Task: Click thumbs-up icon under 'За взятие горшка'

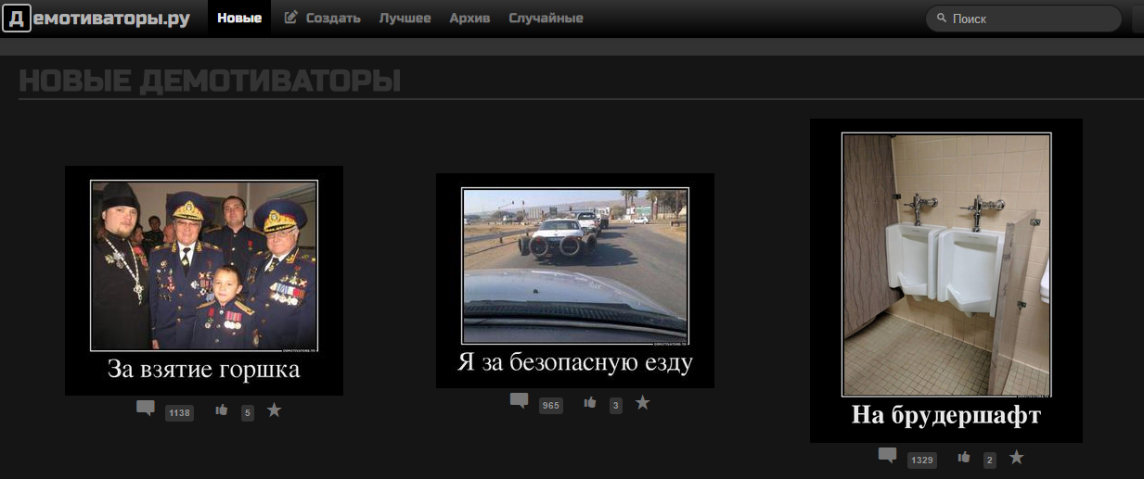Action: 221,410
